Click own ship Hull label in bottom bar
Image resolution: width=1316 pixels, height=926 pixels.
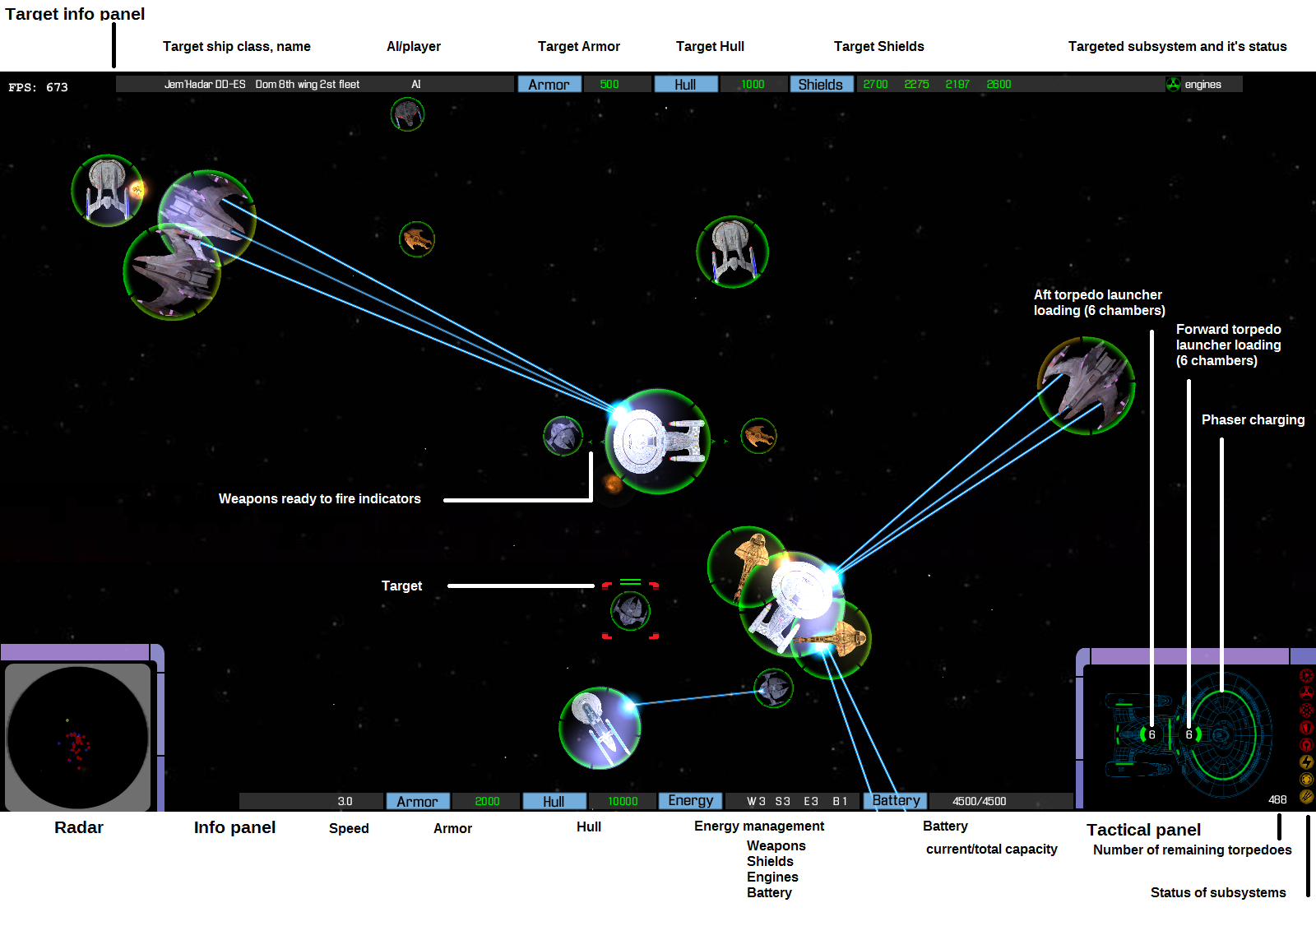pyautogui.click(x=554, y=801)
